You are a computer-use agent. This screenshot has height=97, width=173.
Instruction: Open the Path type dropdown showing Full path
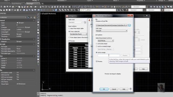(x=112, y=31)
